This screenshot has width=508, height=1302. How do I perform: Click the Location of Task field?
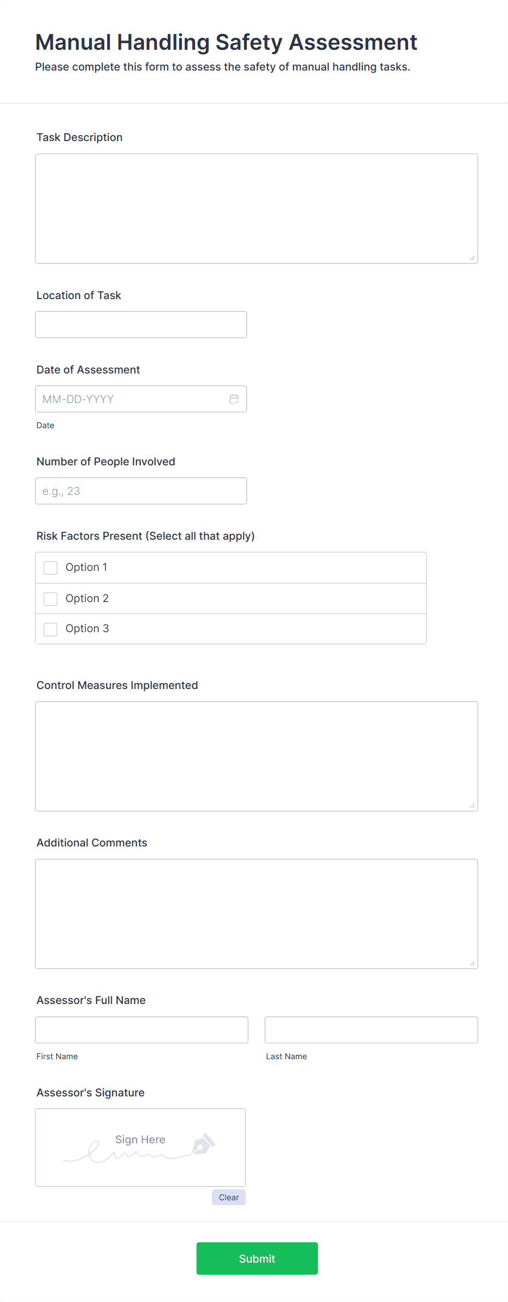tap(141, 324)
